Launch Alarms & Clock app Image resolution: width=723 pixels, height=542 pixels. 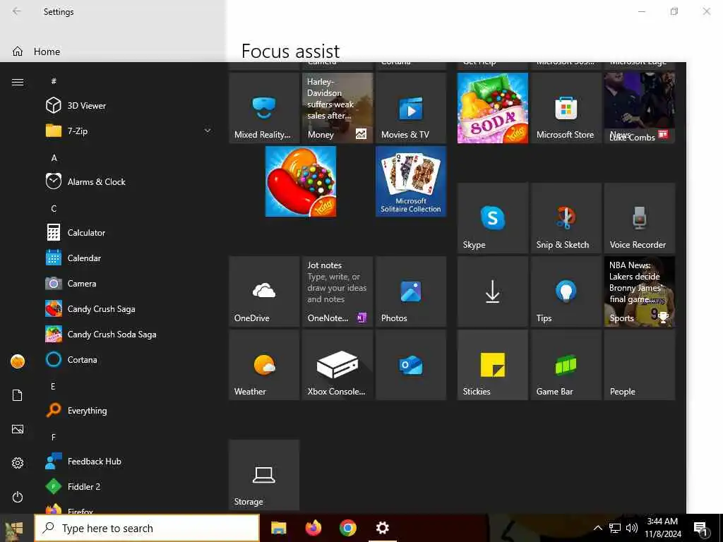127,181
